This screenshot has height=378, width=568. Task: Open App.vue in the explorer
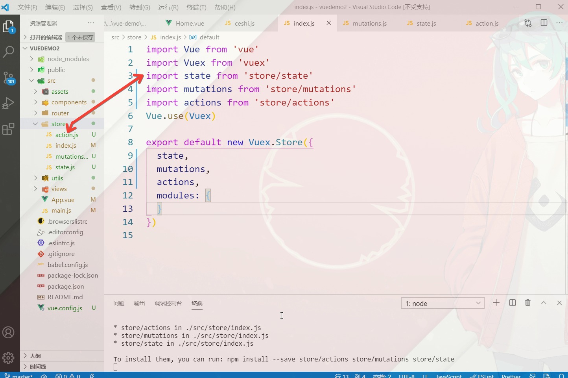point(63,200)
